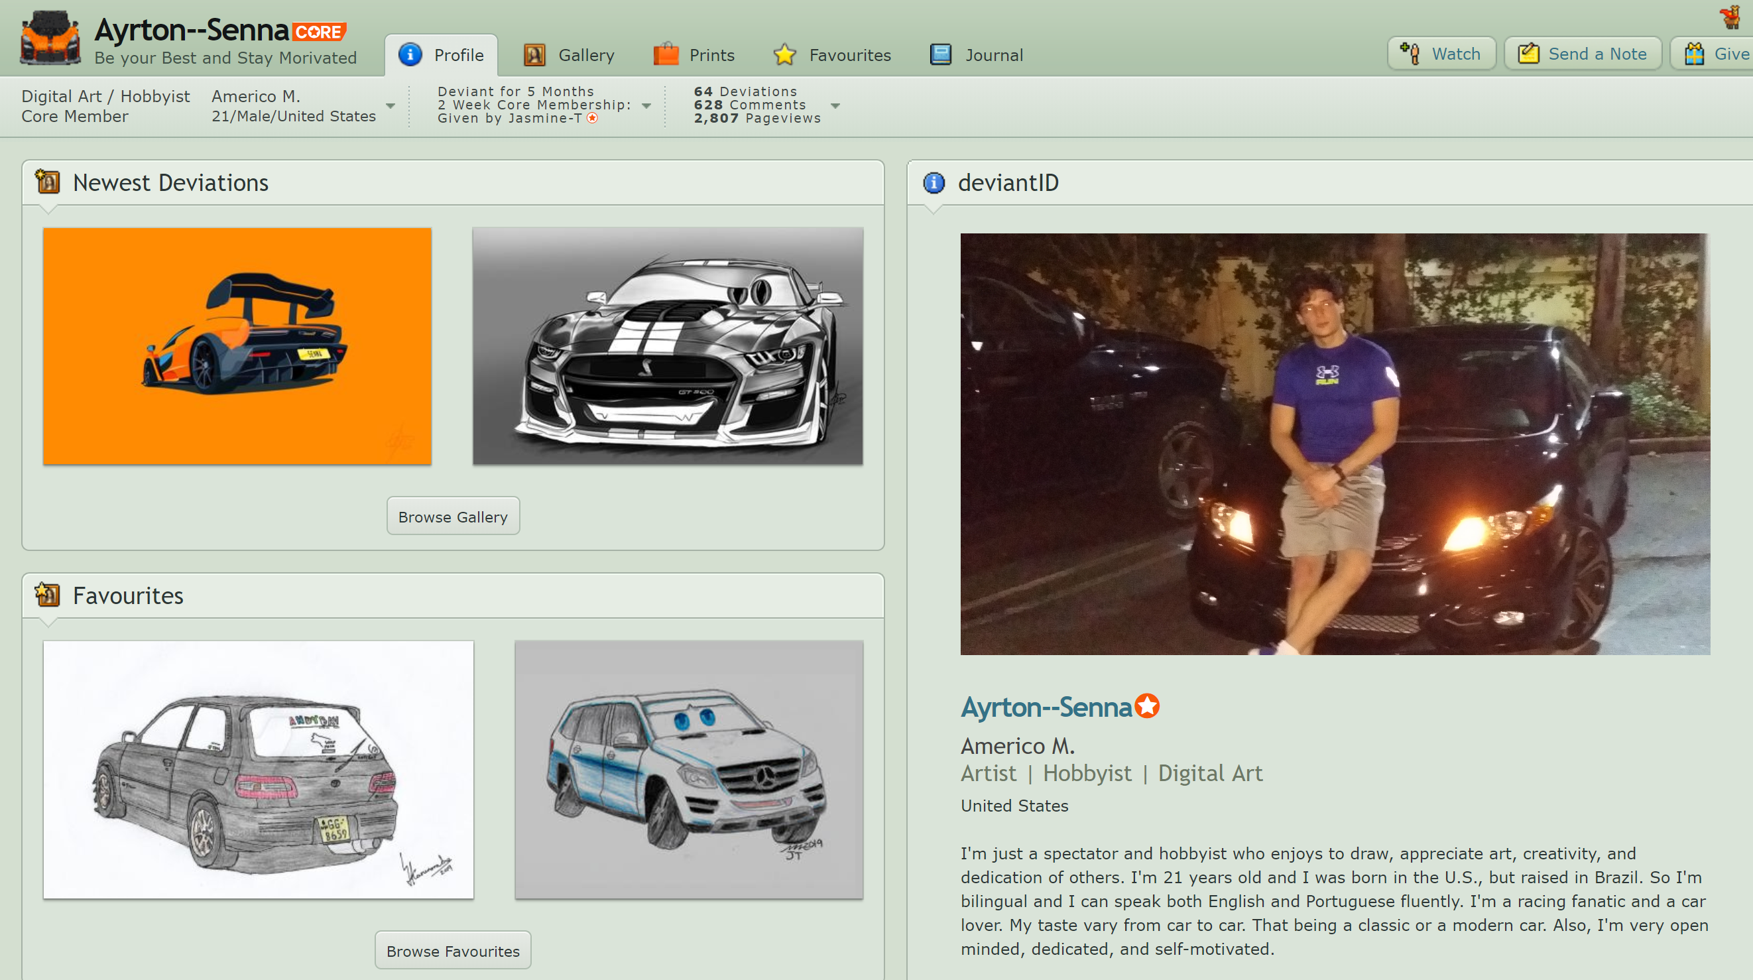
Task: Expand the Core Membership dropdown arrow
Action: point(646,105)
